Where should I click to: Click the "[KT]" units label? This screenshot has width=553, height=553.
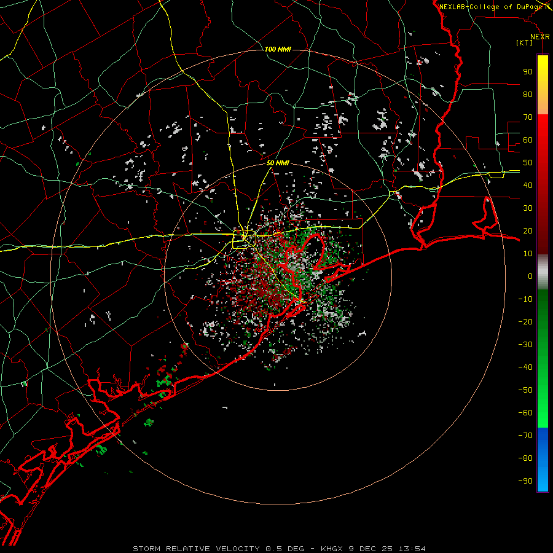pos(524,42)
